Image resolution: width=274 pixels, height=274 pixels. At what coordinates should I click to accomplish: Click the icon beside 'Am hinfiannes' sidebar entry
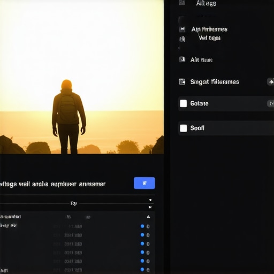coord(182,29)
